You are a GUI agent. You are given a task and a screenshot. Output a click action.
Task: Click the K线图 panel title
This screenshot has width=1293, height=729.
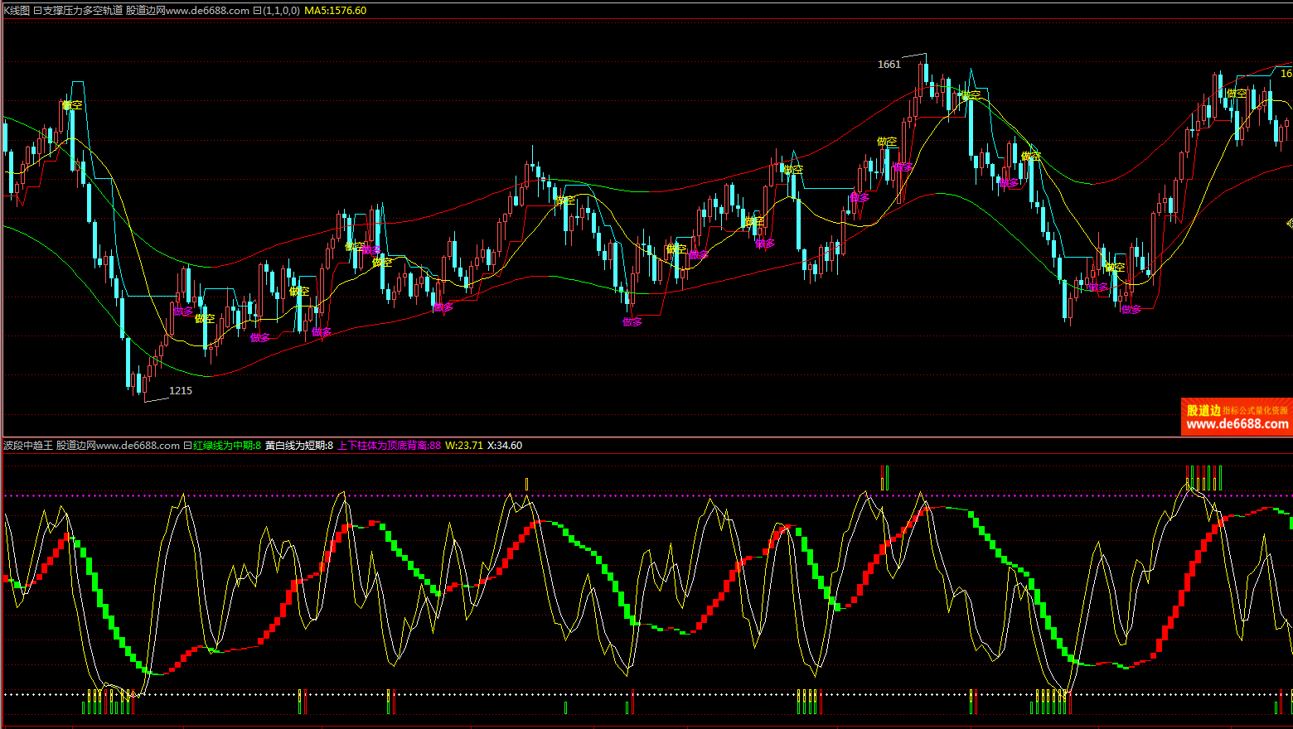17,11
